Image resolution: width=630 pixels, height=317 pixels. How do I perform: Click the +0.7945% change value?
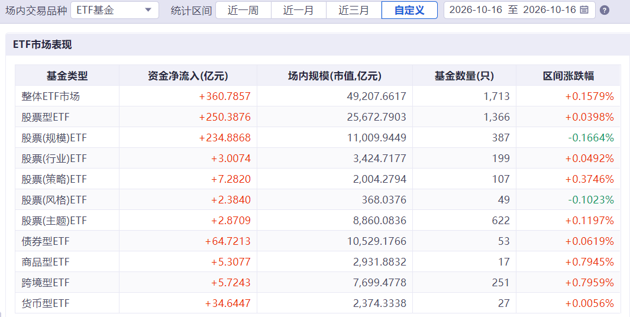click(590, 263)
